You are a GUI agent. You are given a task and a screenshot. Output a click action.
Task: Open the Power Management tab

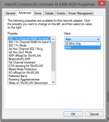click(81, 13)
